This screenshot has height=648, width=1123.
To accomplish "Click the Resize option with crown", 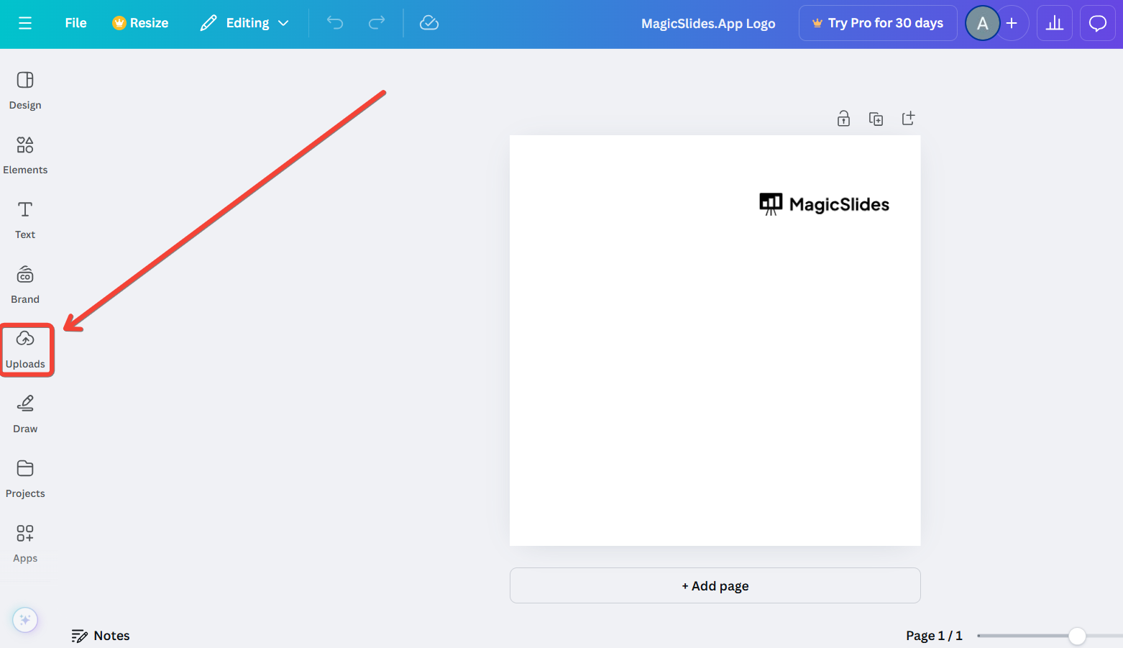I will pyautogui.click(x=140, y=23).
